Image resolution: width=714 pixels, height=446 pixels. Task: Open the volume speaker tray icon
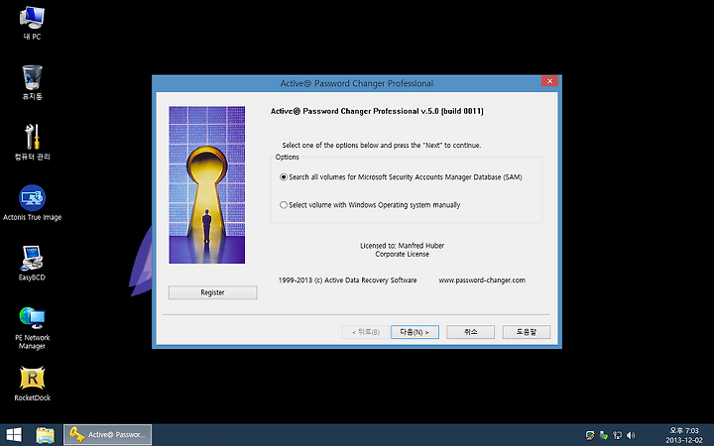(631, 435)
